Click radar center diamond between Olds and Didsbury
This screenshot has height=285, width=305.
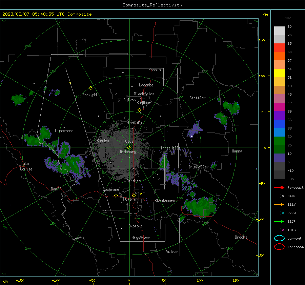[129, 147]
